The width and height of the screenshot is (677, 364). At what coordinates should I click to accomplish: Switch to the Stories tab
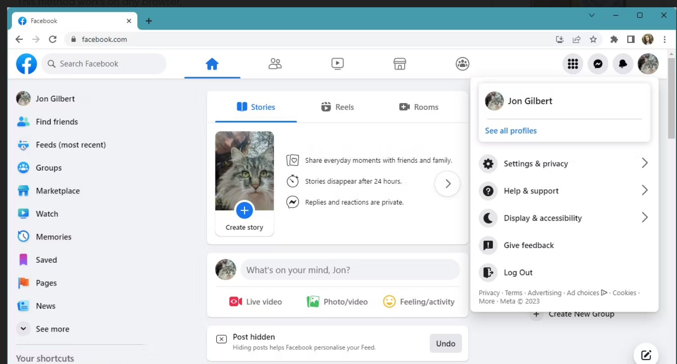click(256, 107)
